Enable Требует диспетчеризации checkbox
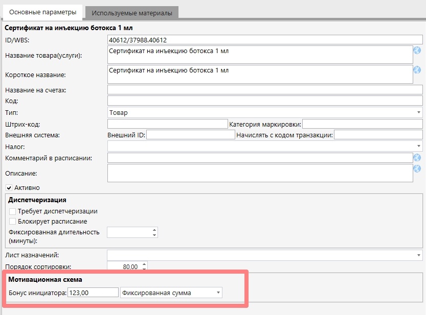 13,211
